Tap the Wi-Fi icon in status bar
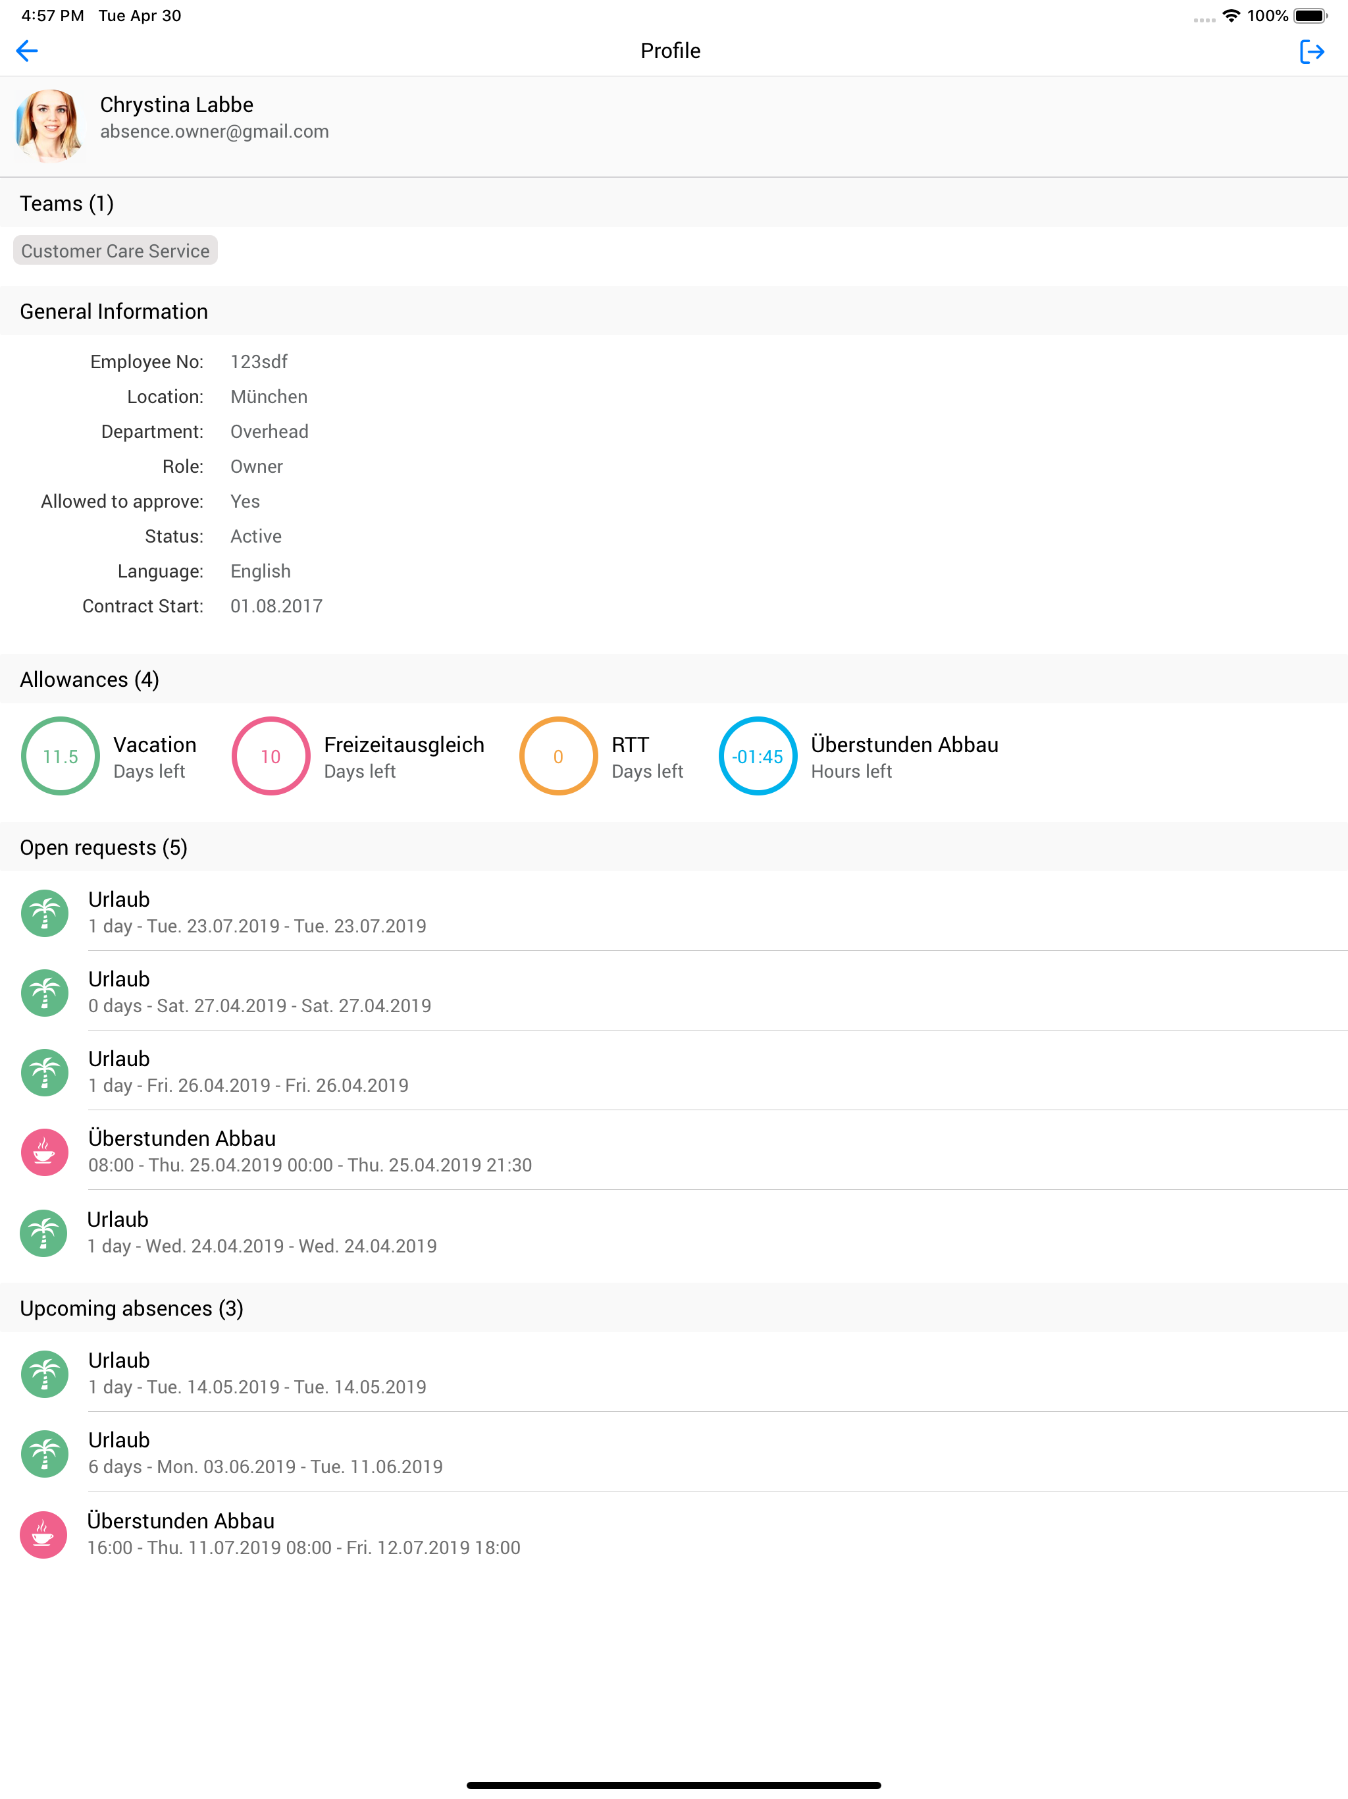This screenshot has height=1799, width=1348. pos(1231,15)
